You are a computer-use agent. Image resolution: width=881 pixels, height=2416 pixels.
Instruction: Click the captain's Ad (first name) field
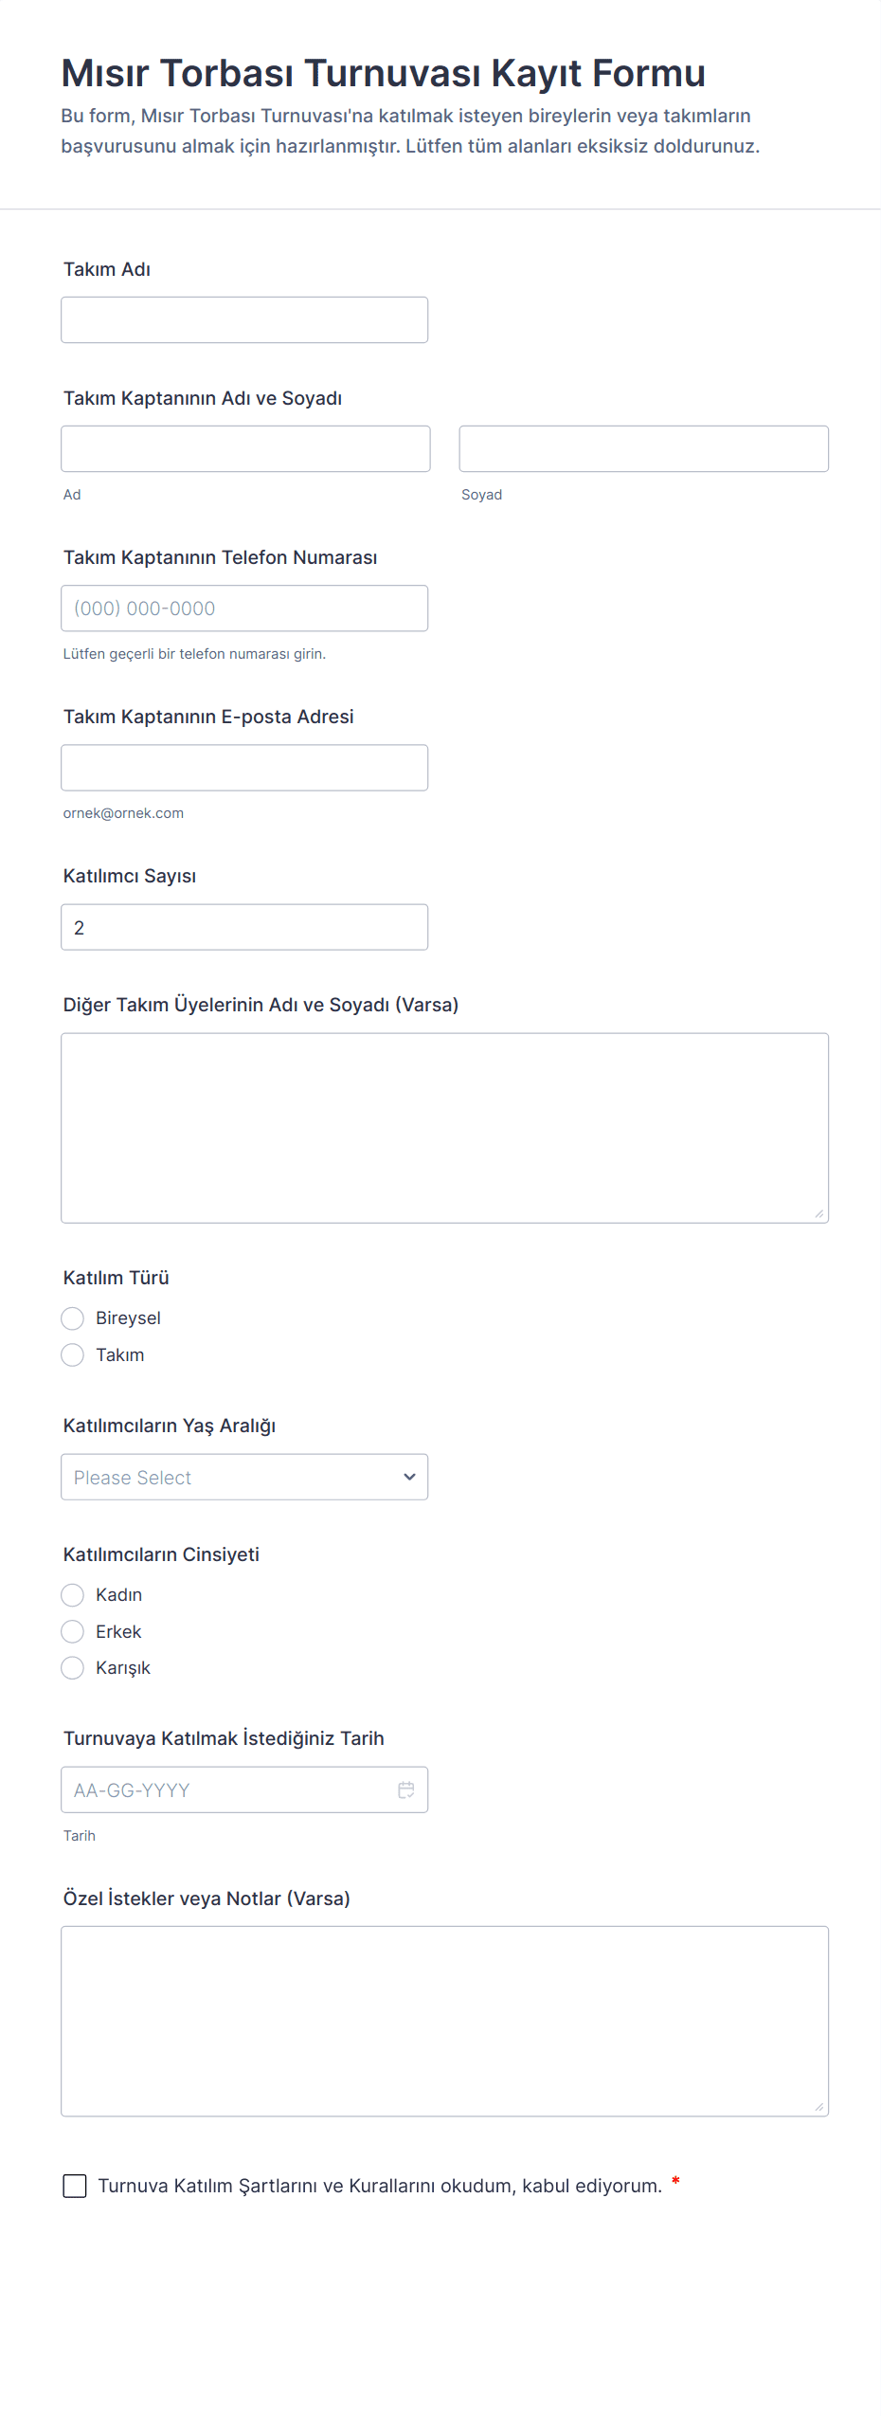245,449
